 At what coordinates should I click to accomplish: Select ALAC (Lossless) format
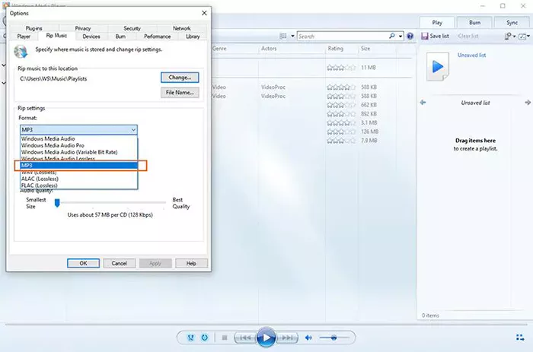coord(79,179)
